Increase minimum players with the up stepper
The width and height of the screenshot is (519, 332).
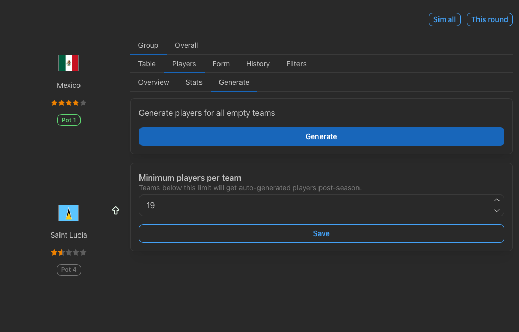click(x=497, y=200)
